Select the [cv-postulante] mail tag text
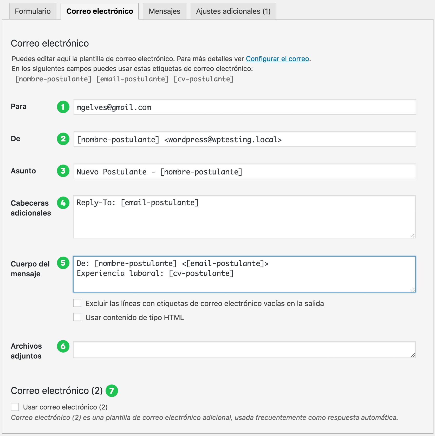The height and width of the screenshot is (436, 435). 204,79
